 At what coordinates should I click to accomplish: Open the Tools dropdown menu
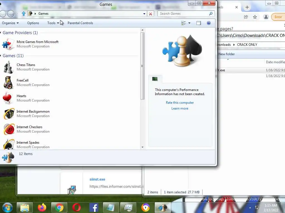click(x=53, y=23)
